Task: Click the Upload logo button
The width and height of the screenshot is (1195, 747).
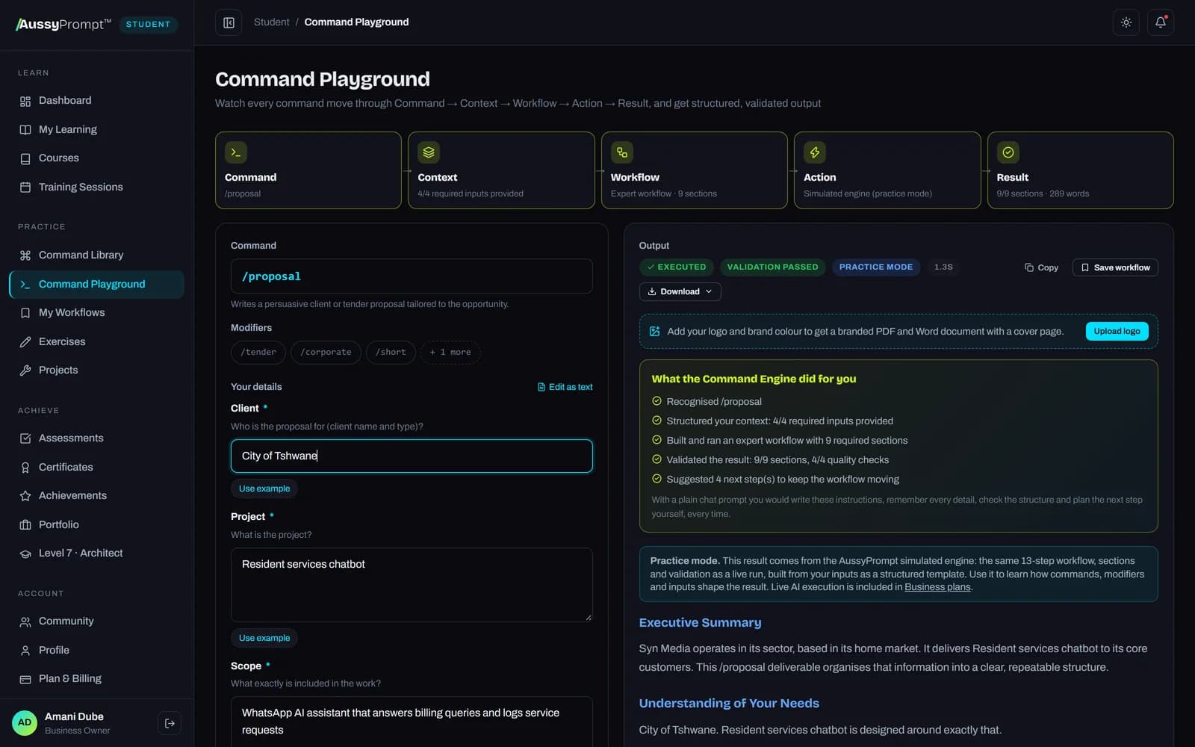Action: click(x=1117, y=331)
